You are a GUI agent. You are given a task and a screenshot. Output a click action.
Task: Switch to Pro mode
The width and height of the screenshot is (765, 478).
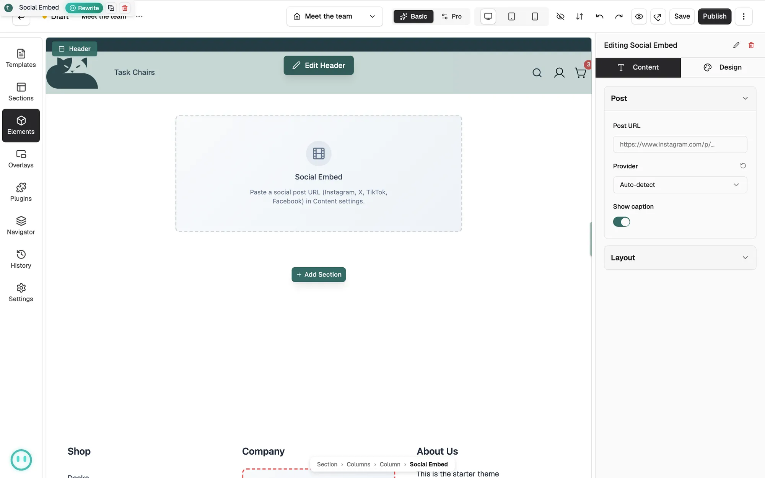451,16
